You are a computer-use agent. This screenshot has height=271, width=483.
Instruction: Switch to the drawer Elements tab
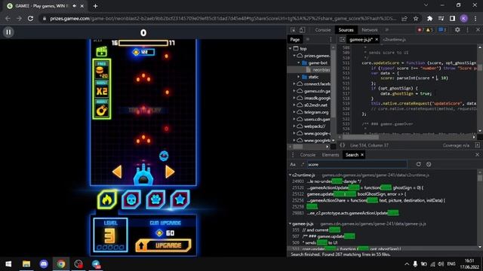tap(331, 155)
